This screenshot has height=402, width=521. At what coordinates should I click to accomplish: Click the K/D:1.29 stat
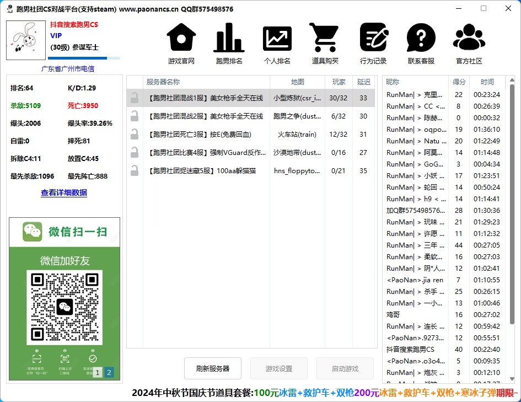pos(82,88)
